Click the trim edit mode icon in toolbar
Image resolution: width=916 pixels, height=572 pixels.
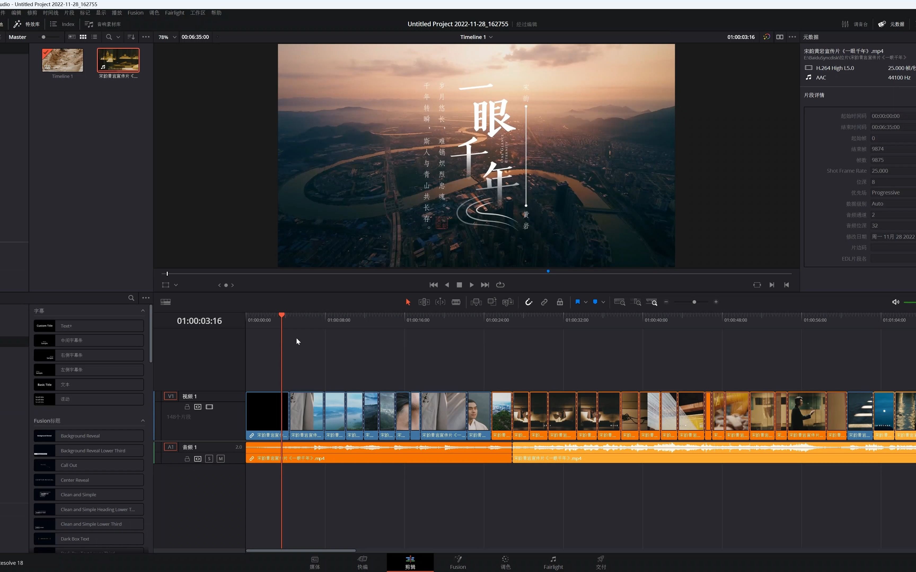click(425, 302)
